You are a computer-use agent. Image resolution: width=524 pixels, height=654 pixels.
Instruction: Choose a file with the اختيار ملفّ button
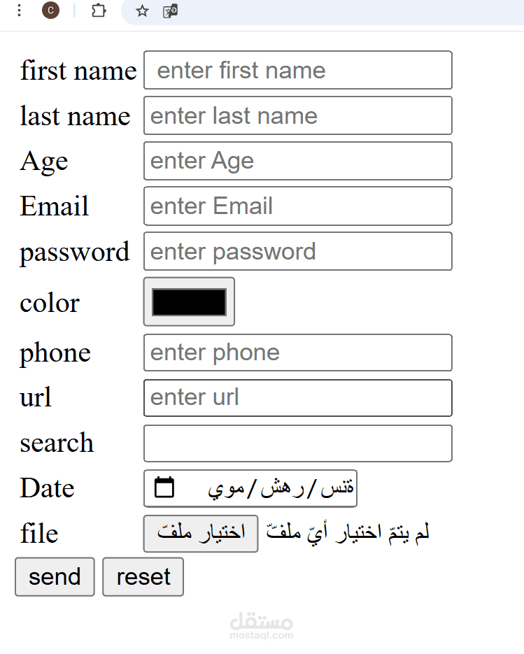(x=200, y=533)
